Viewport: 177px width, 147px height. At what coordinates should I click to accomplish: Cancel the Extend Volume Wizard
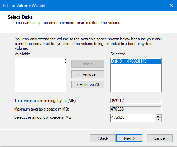point(160,138)
